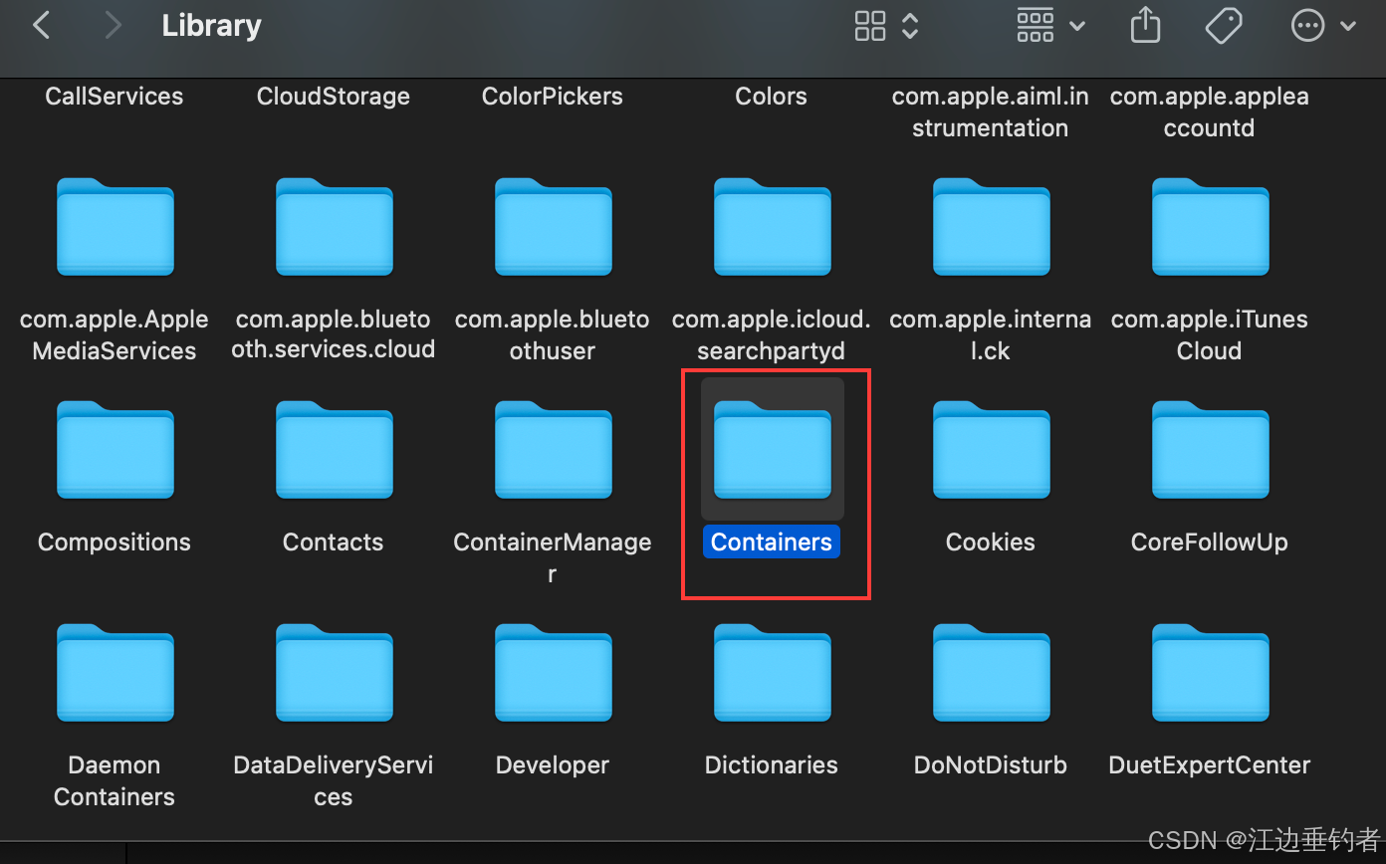Viewport: 1386px width, 864px height.
Task: Select the DoNotDisturb folder icon
Action: point(992,672)
